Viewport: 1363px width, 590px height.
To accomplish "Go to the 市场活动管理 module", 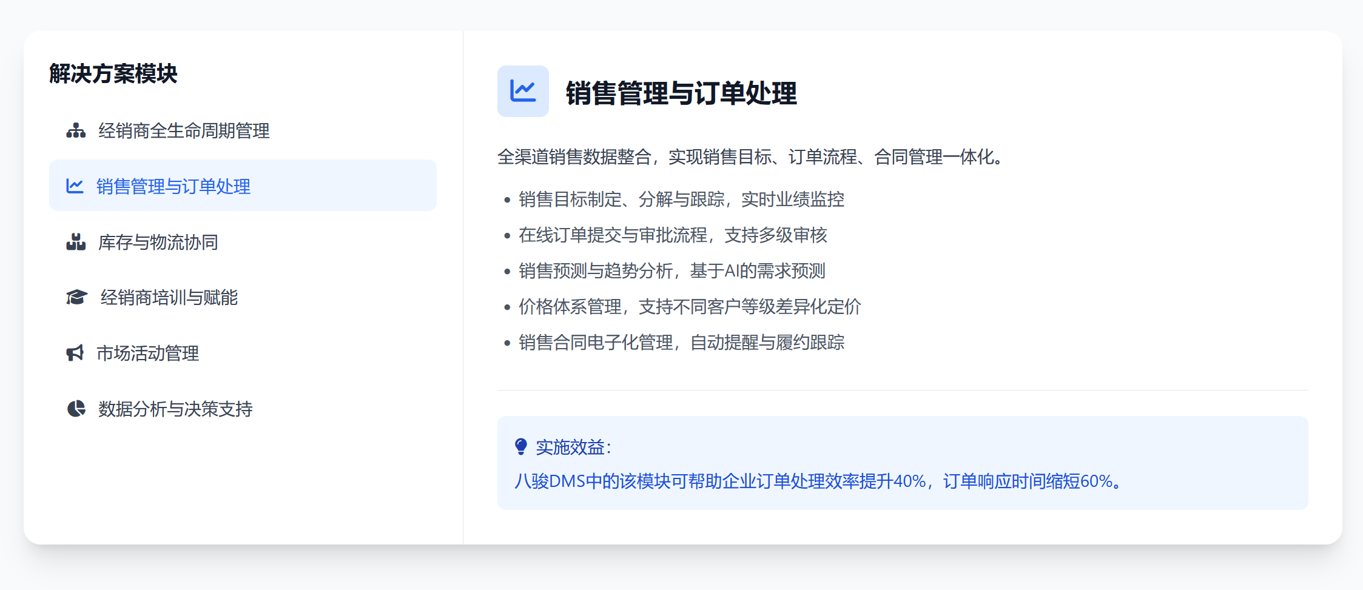I will pyautogui.click(x=147, y=353).
